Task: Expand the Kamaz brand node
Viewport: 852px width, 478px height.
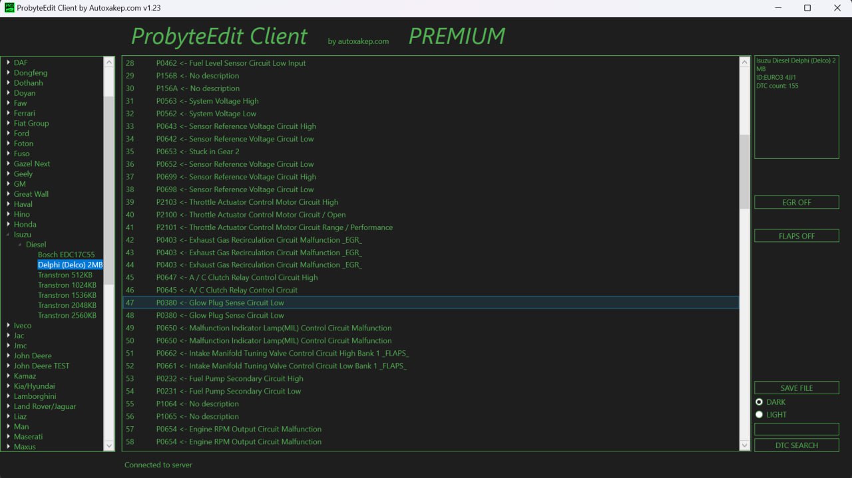Action: tap(7, 376)
